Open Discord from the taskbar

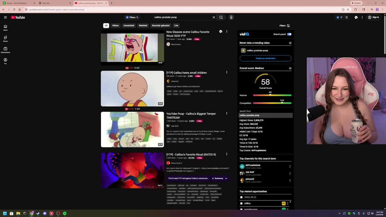[x=45, y=213]
